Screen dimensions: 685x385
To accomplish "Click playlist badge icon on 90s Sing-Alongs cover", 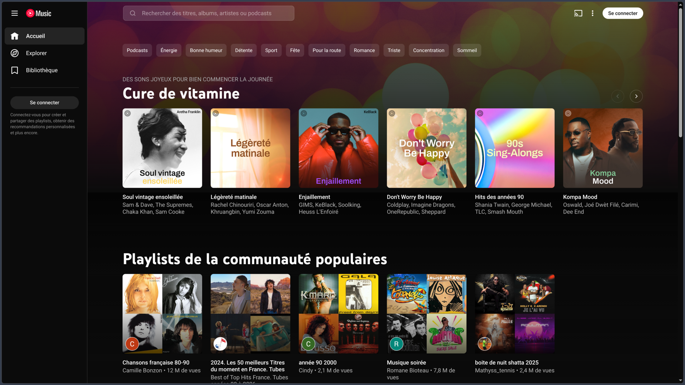I will (x=480, y=113).
